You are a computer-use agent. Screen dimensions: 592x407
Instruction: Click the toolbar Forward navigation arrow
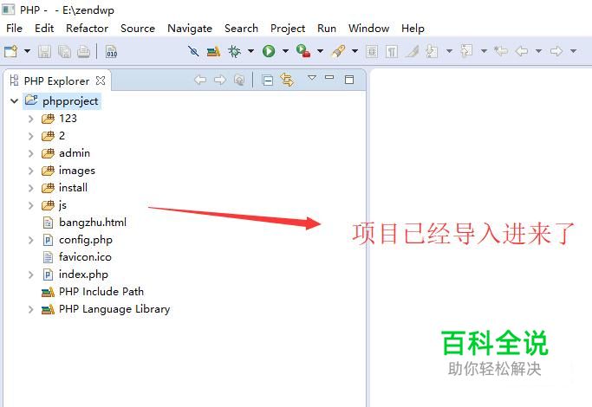[x=556, y=51]
